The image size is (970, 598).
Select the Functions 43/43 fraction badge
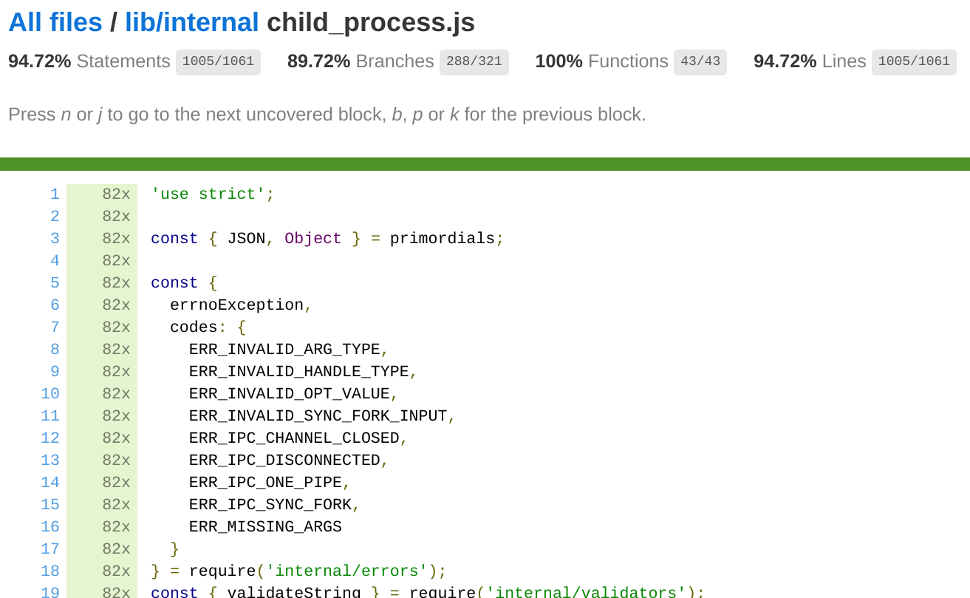coord(700,62)
